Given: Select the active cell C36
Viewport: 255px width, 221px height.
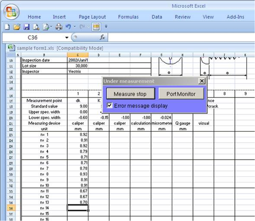Looking at the screenshot, I should pyautogui.click(x=78, y=208).
